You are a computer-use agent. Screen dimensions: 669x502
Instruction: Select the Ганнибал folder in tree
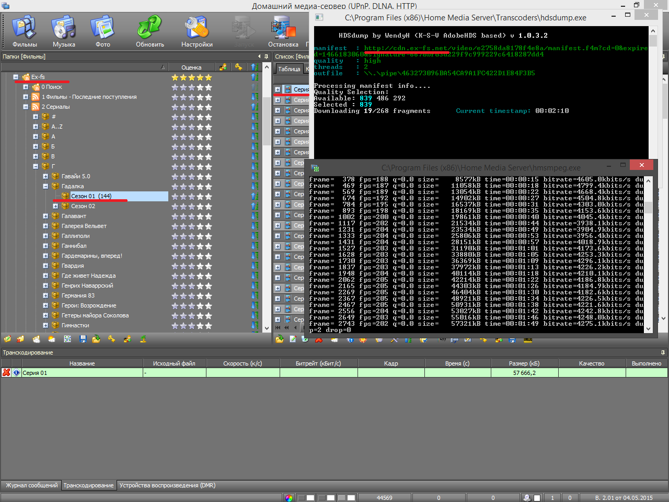[74, 246]
